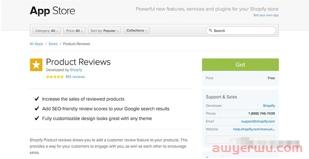Click the magnifying glass search icon
Viewport: 309px width, 159px height.
210,31
